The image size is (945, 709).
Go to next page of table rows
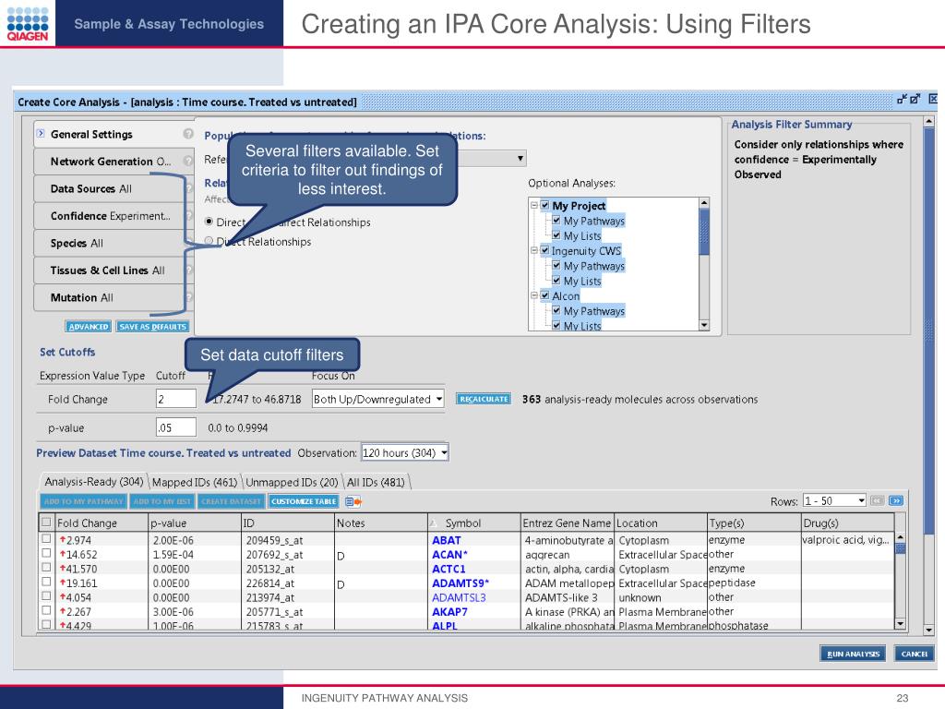(895, 501)
